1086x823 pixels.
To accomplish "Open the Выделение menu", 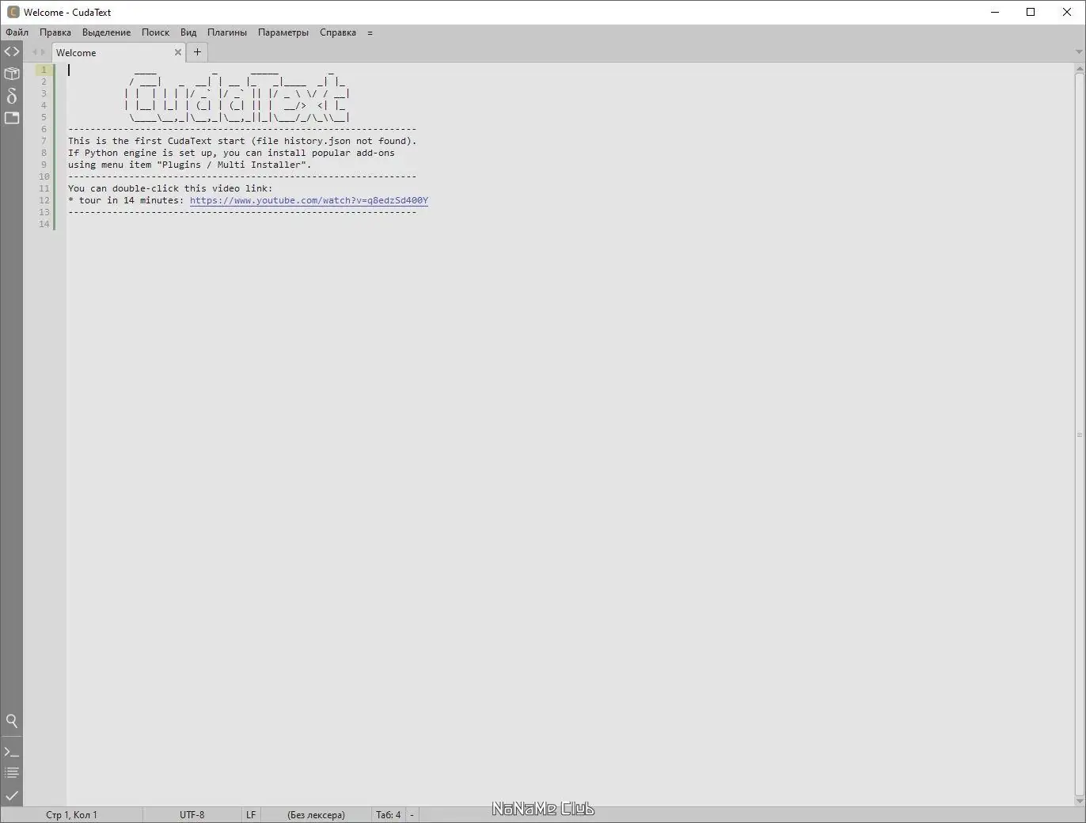I will click(x=106, y=32).
